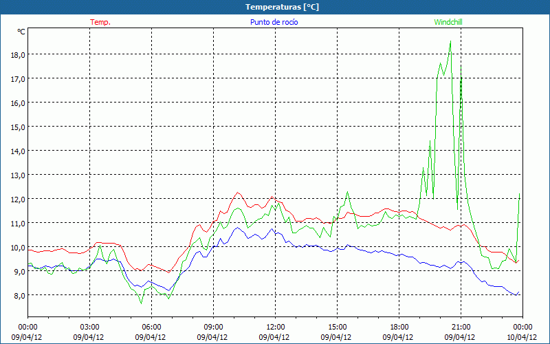
Task: Click the 12,0 y-axis value
Action: coord(18,199)
